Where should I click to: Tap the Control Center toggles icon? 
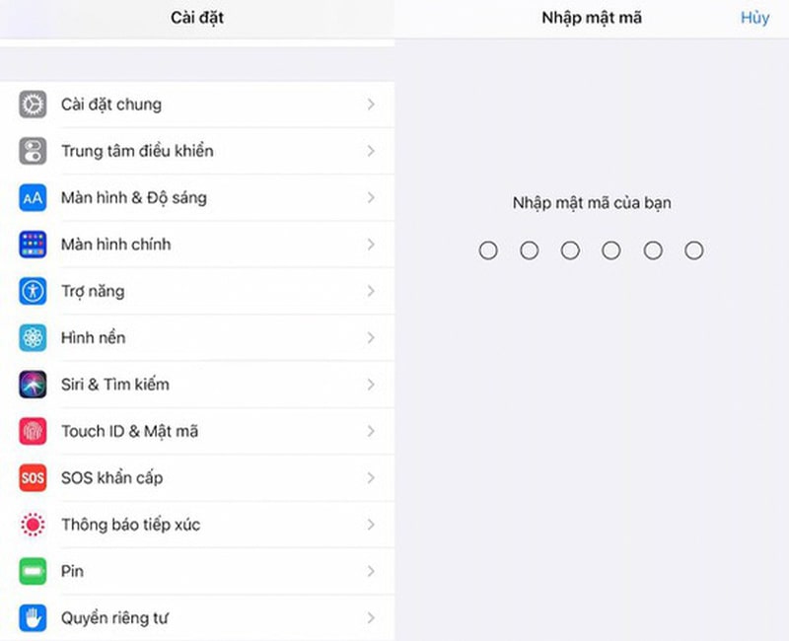[x=33, y=151]
